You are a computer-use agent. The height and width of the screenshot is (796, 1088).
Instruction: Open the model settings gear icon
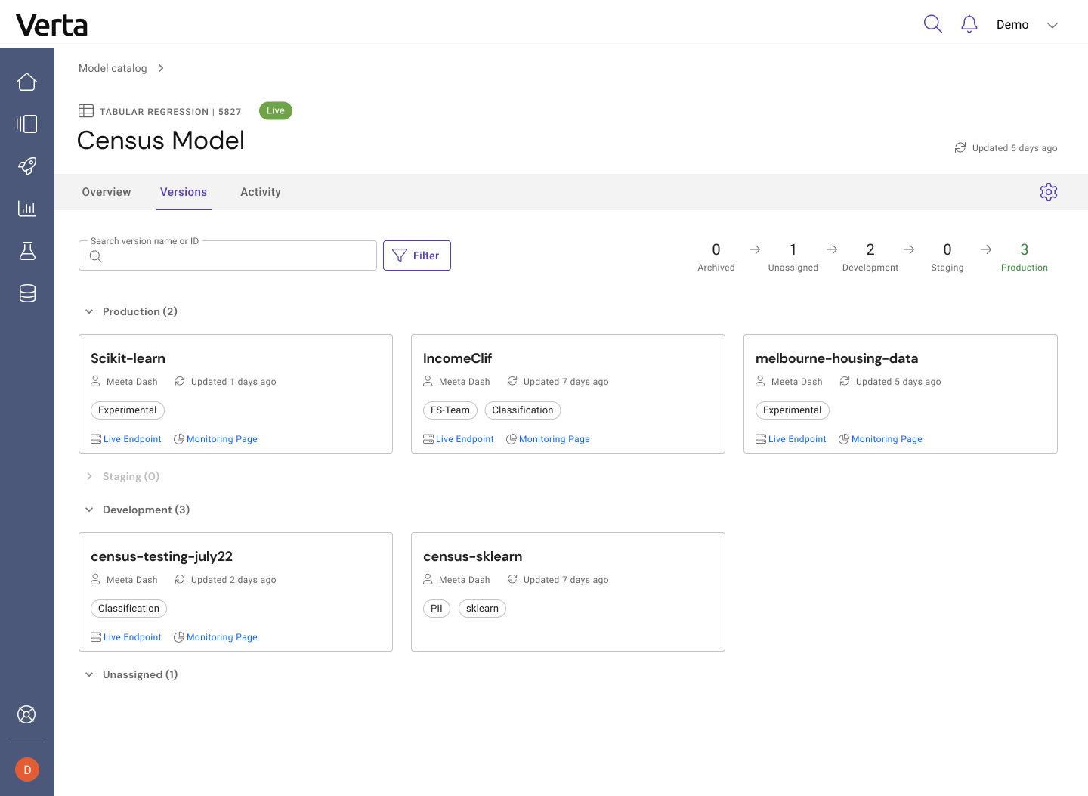(1049, 192)
